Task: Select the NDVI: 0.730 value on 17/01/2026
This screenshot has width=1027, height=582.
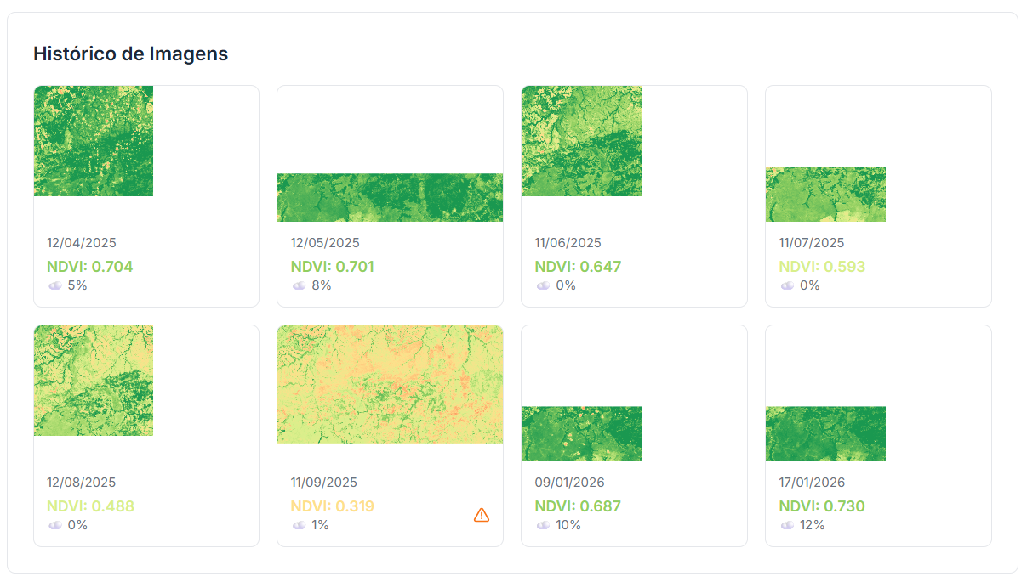Action: (824, 506)
